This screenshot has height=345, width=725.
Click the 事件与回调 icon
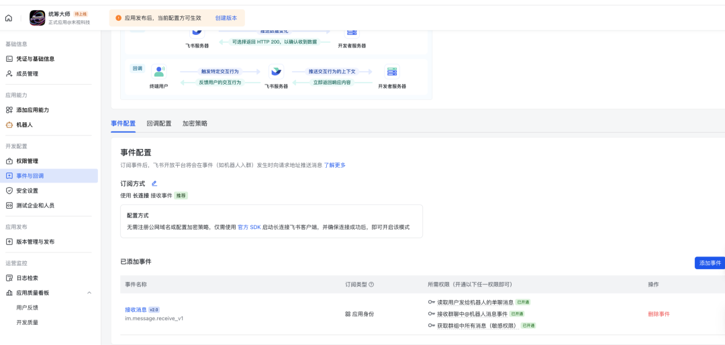[x=9, y=176]
